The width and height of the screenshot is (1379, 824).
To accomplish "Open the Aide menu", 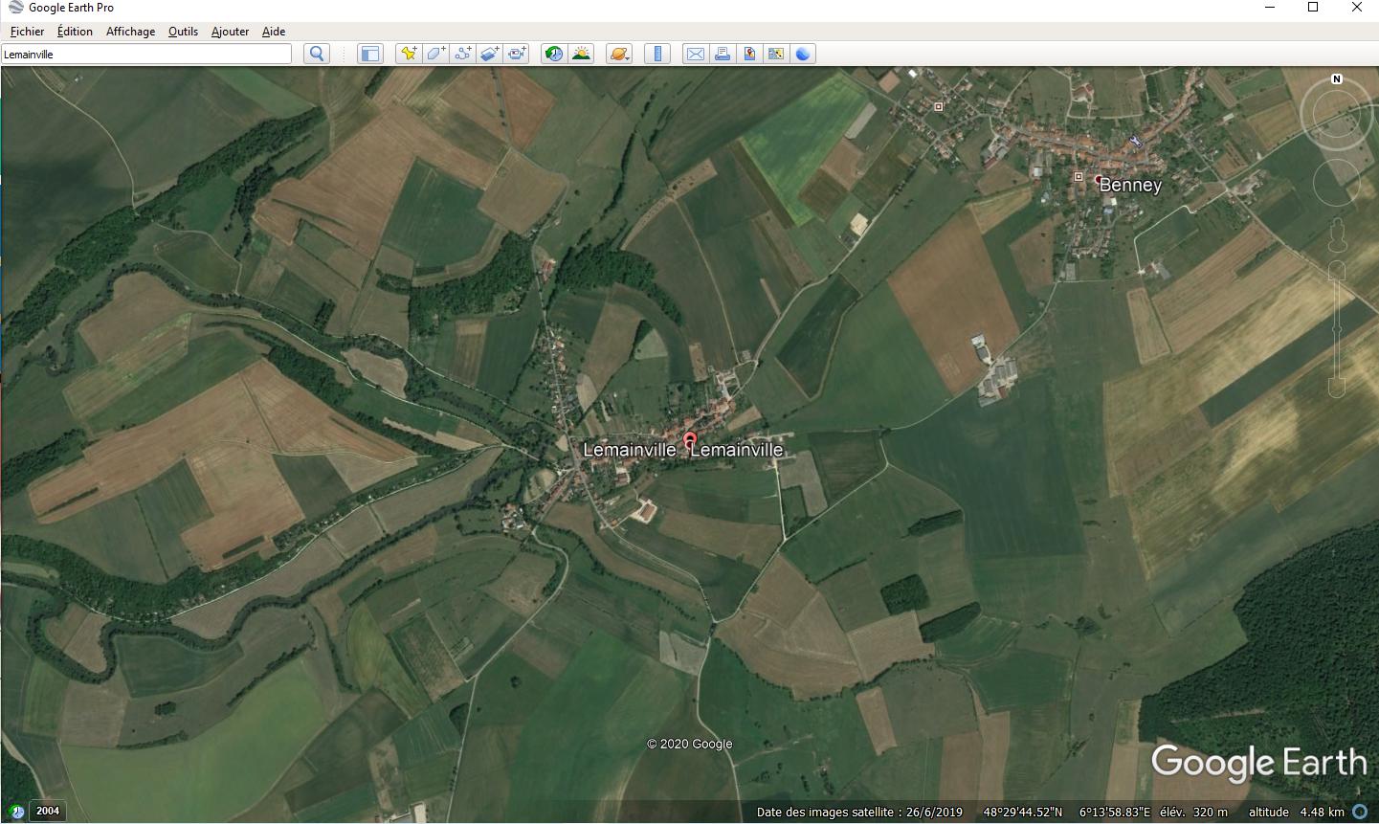I will (274, 32).
